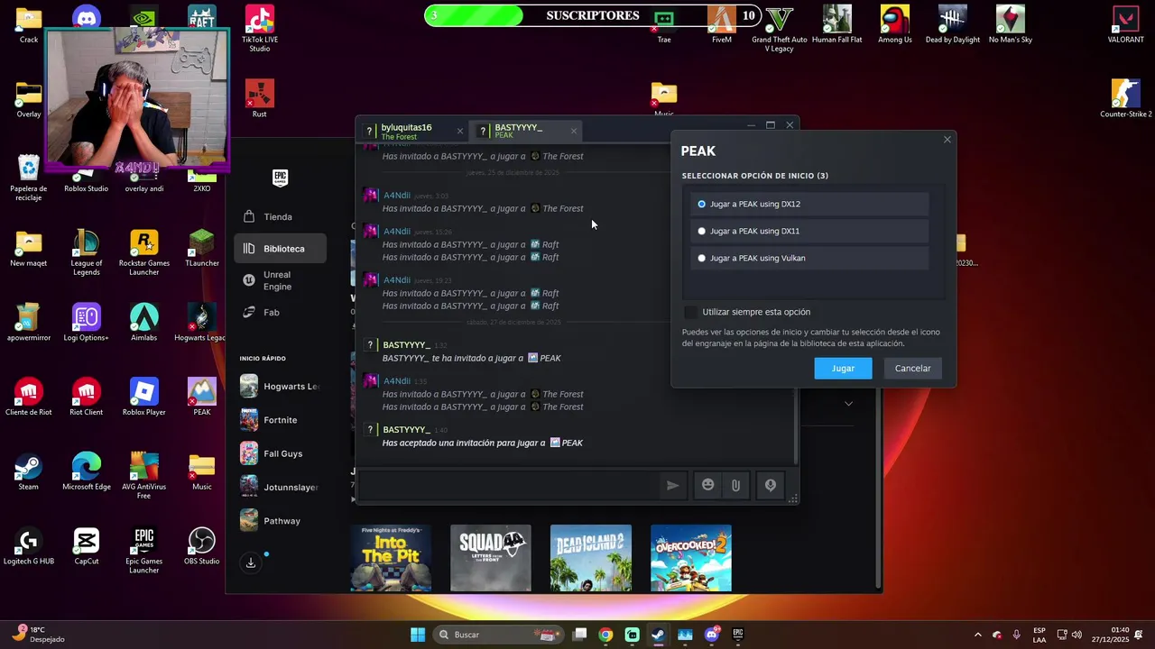The height and width of the screenshot is (649, 1155).
Task: Open CapCut desktop shortcut
Action: click(x=87, y=546)
